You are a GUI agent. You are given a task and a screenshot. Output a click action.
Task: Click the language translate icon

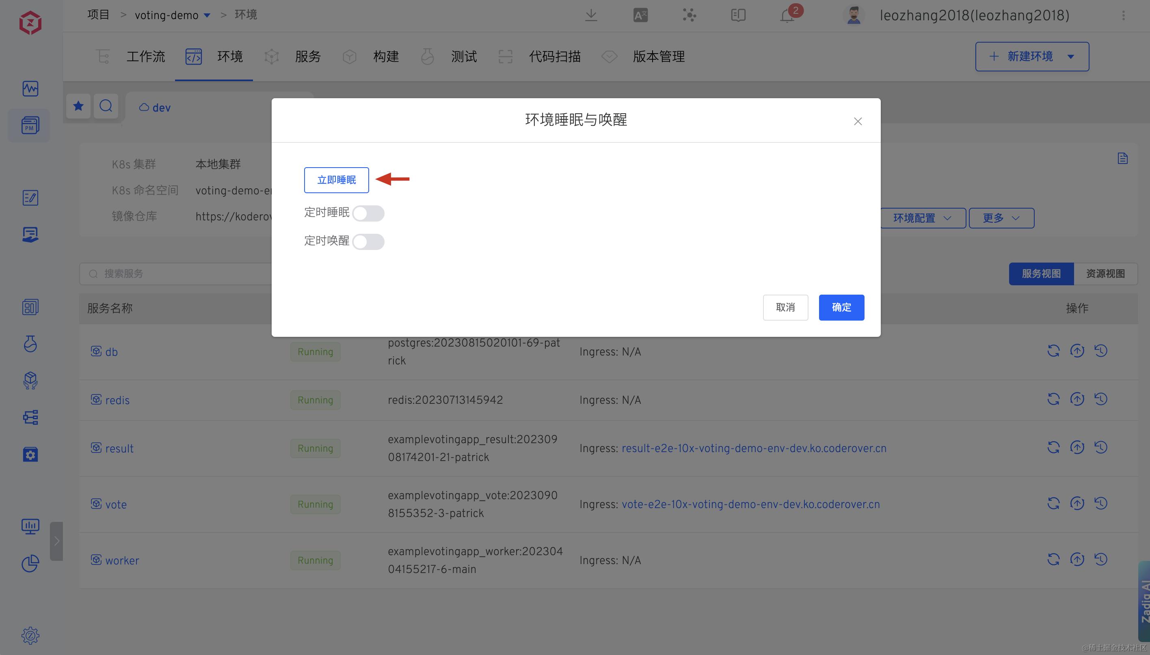pos(640,15)
